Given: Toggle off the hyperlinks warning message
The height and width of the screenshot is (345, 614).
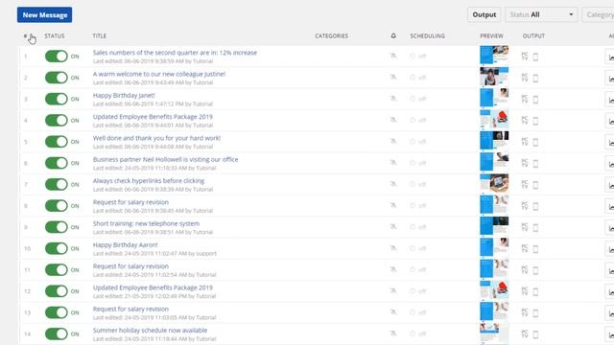Looking at the screenshot, I should (57, 184).
